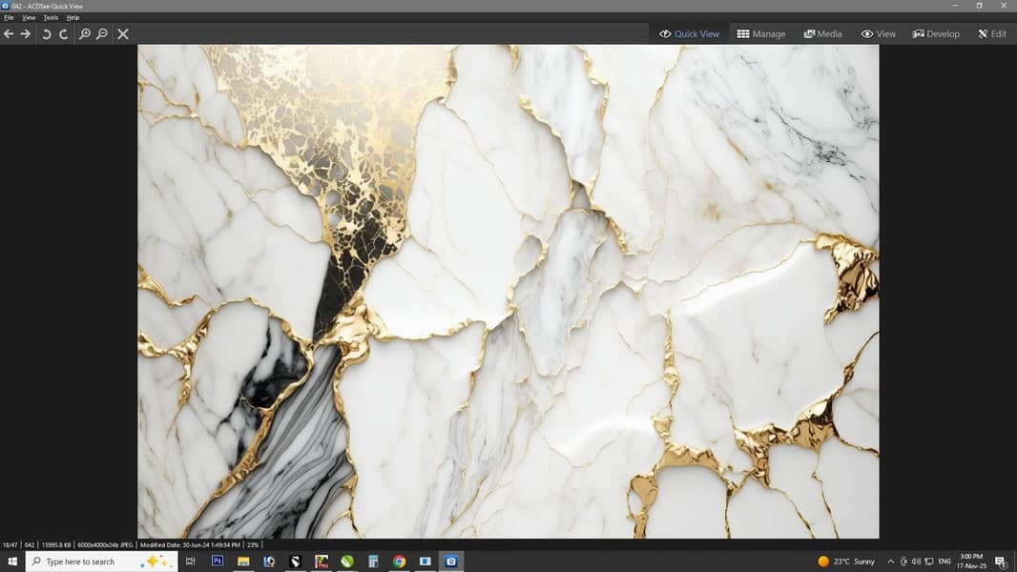Screen dimensions: 1017x572
Task: Go to the next image arrow
Action: point(26,33)
